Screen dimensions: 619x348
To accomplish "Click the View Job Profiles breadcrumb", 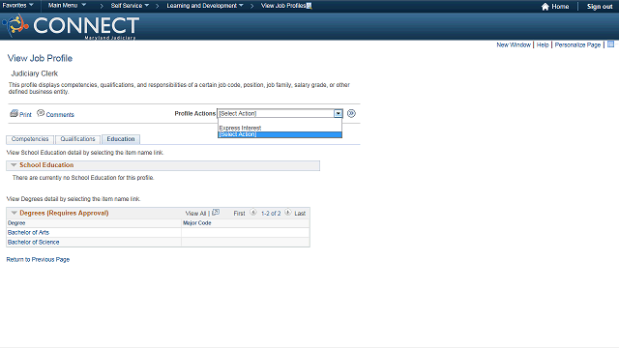I will pos(283,6).
